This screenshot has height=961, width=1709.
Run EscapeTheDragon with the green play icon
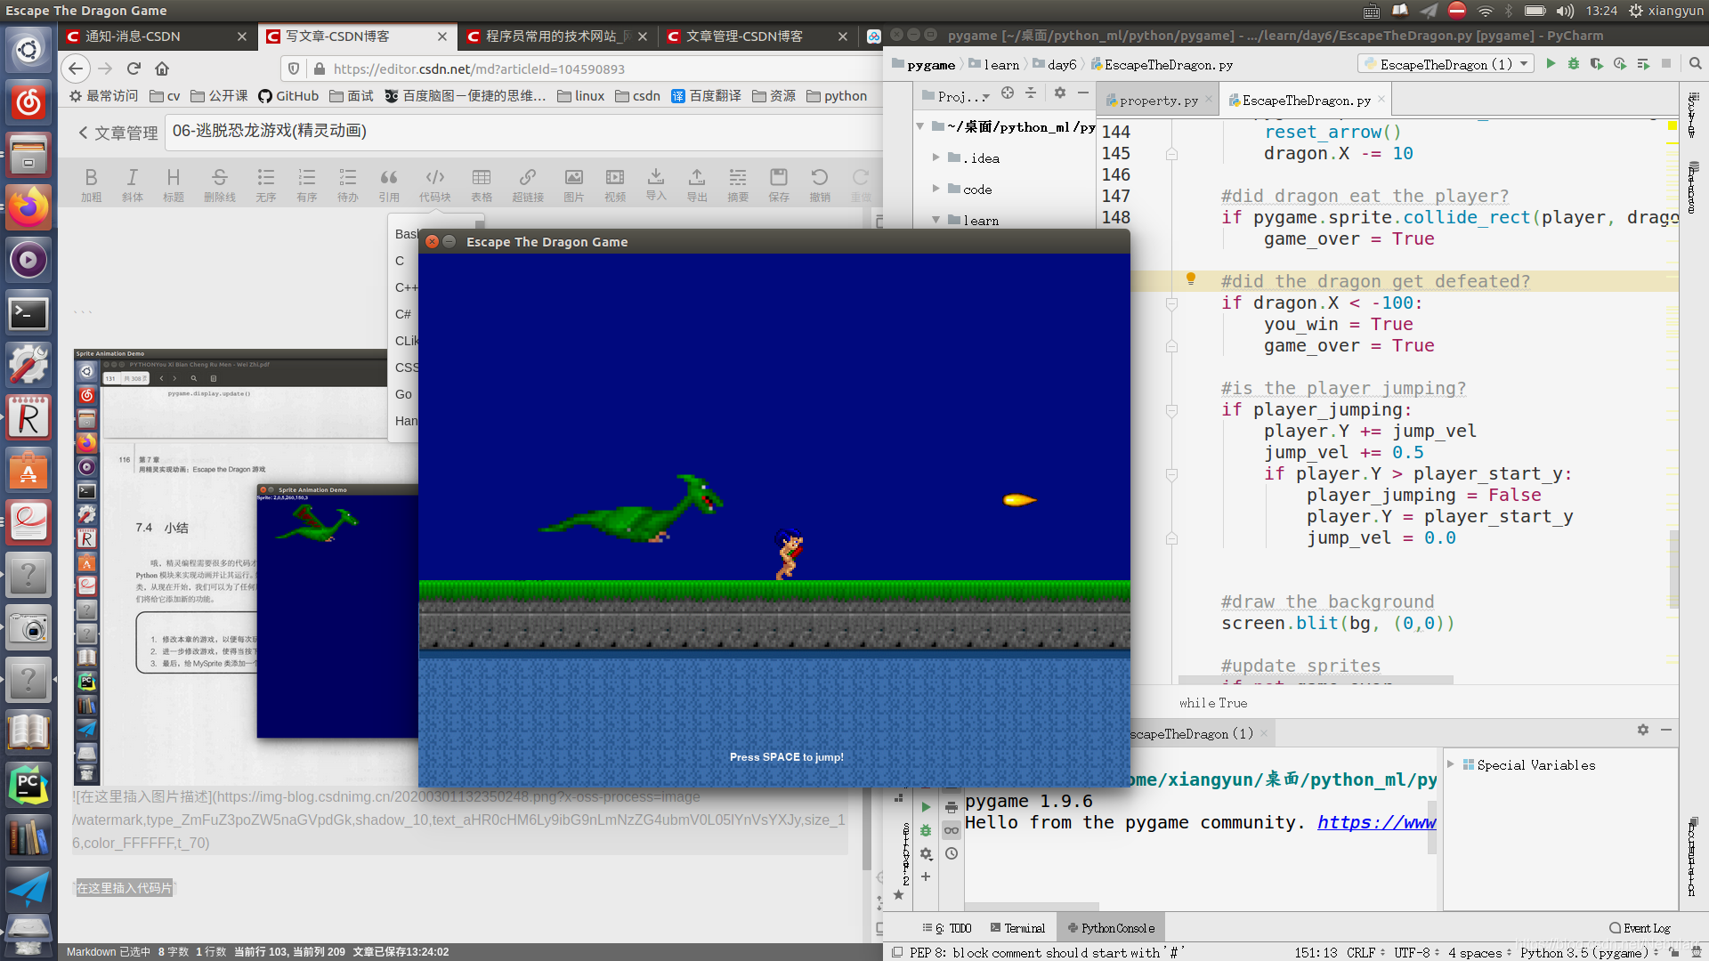tap(1551, 64)
